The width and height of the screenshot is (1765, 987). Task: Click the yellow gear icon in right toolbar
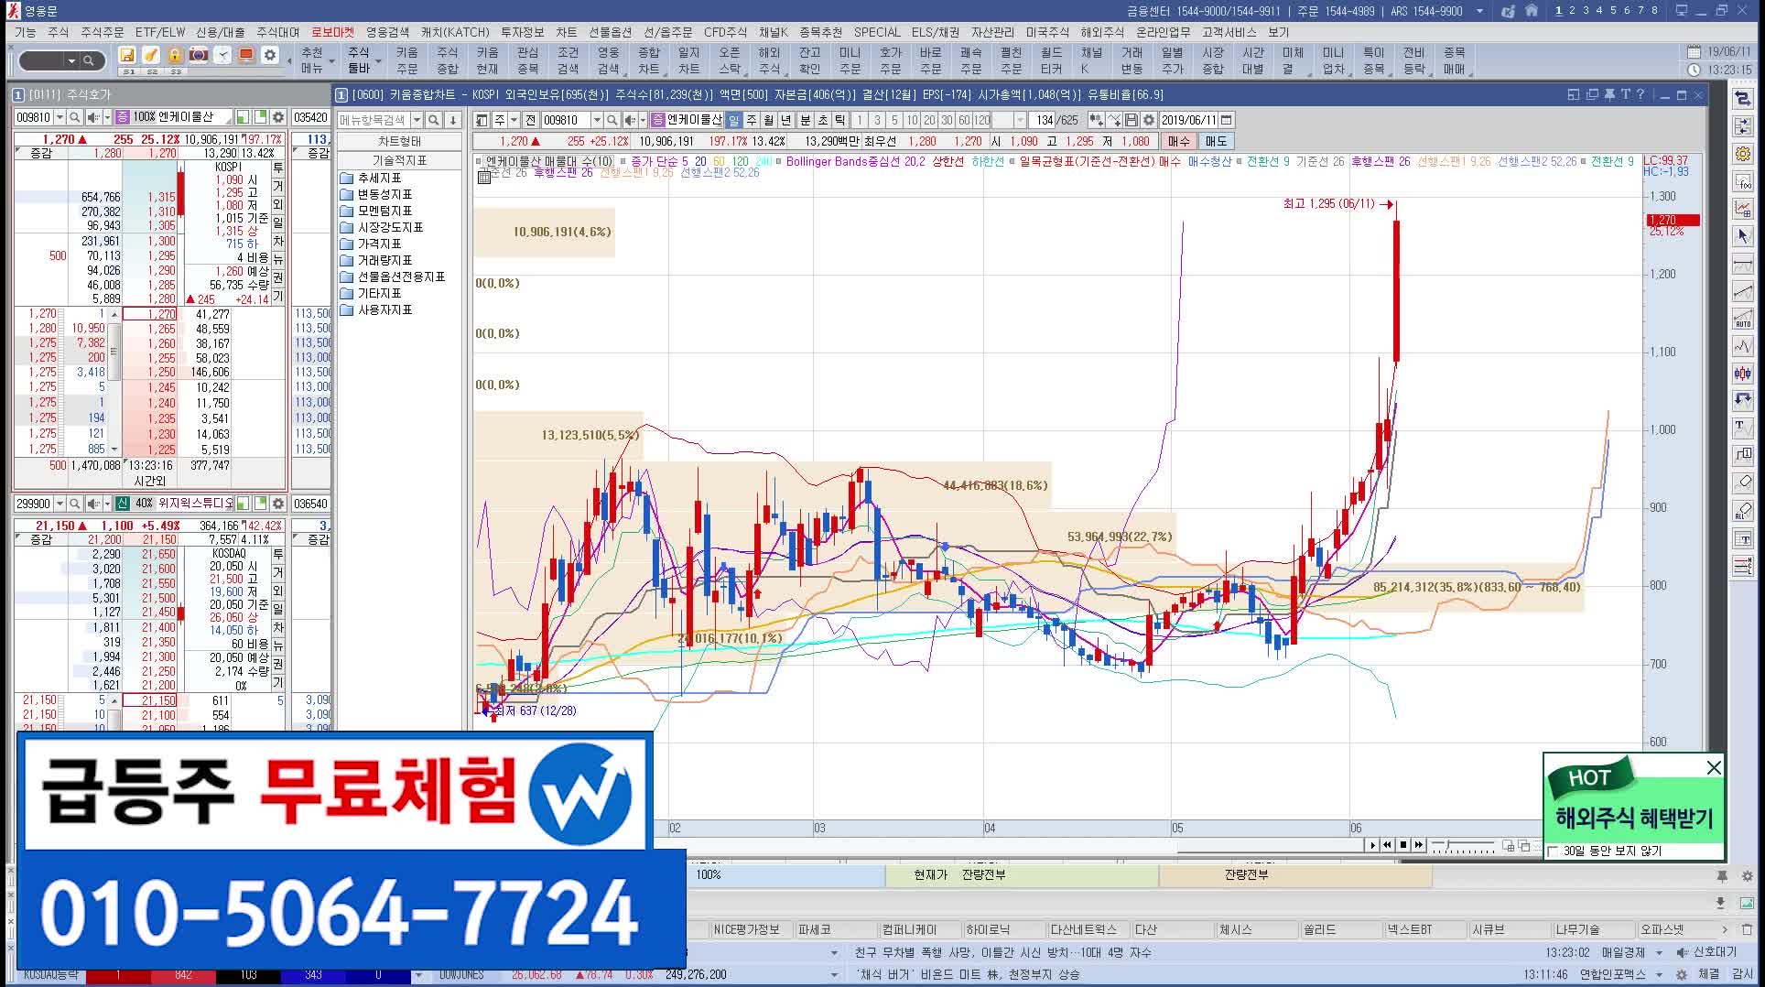[x=1743, y=154]
